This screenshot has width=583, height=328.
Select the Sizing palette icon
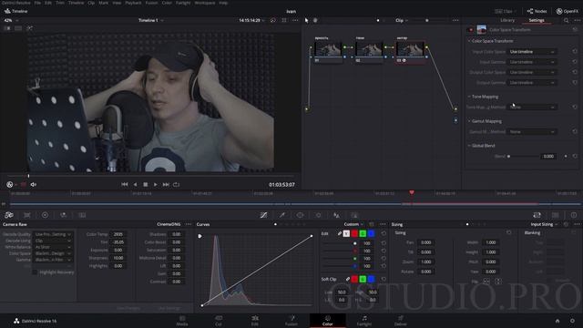click(537, 215)
